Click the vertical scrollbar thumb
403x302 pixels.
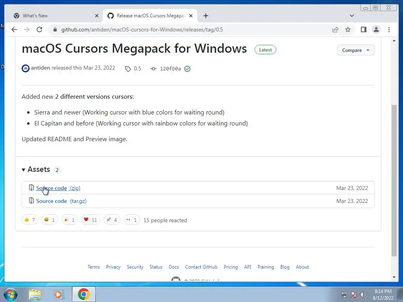click(x=394, y=180)
